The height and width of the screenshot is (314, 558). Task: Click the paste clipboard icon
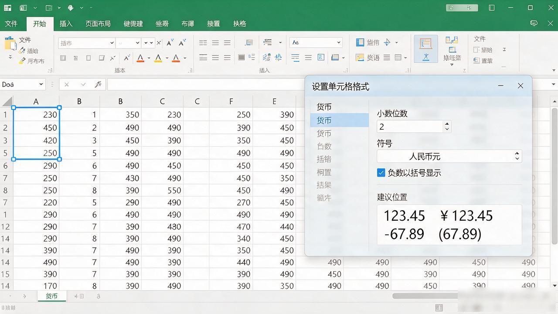(x=10, y=44)
